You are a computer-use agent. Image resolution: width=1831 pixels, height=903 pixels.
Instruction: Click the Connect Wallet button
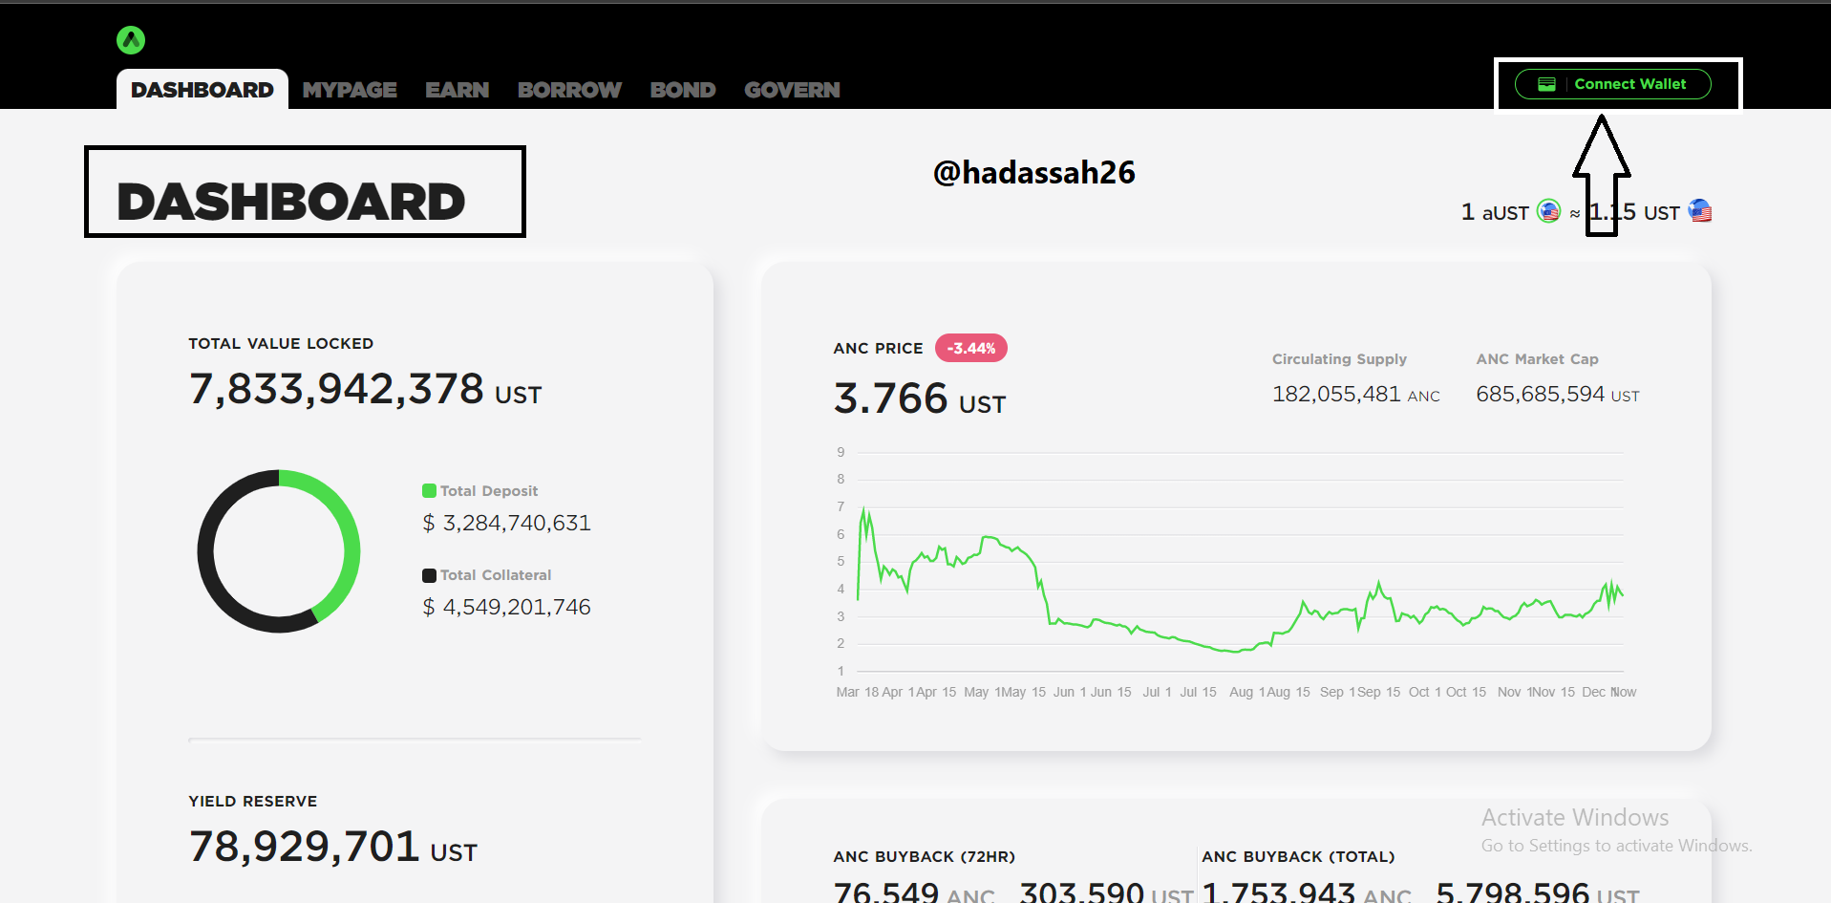1613,84
